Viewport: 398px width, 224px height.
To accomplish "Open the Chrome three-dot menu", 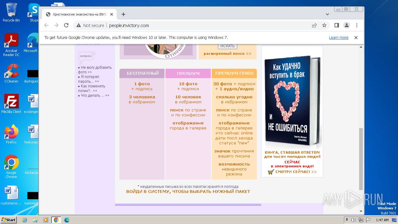I will [357, 26].
